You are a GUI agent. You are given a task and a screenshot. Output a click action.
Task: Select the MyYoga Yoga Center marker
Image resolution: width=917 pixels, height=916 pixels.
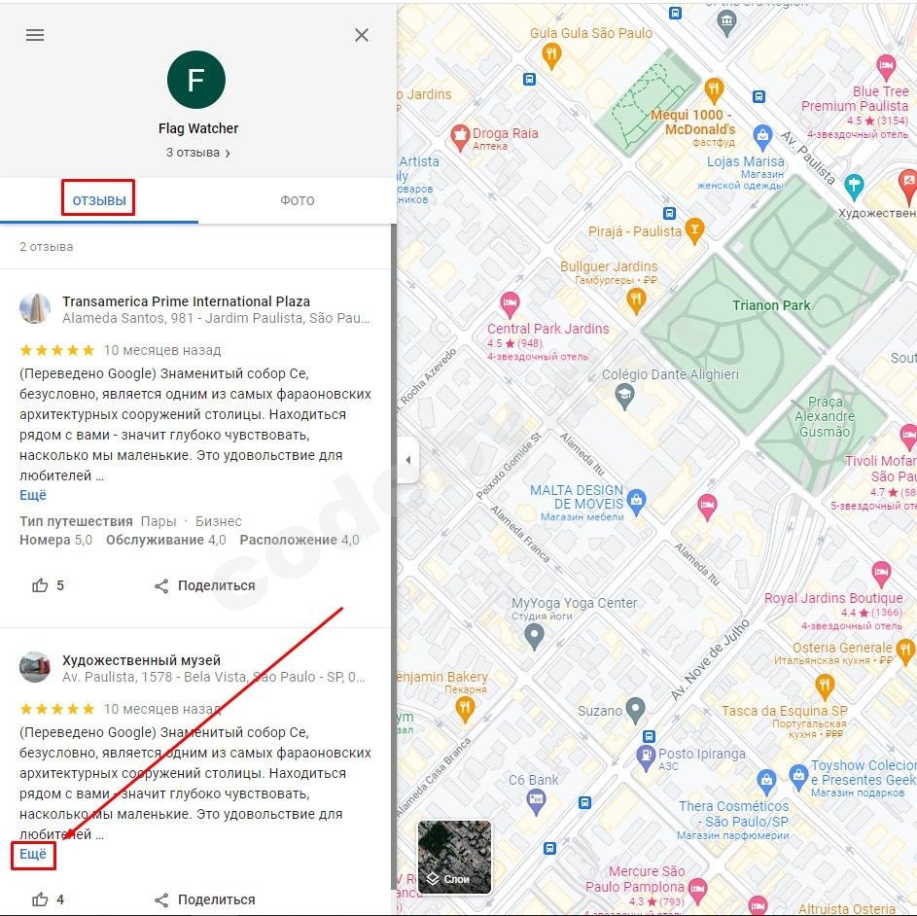tap(533, 636)
